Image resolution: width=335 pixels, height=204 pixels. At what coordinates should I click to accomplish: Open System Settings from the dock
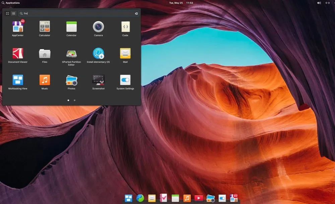[x=222, y=198]
